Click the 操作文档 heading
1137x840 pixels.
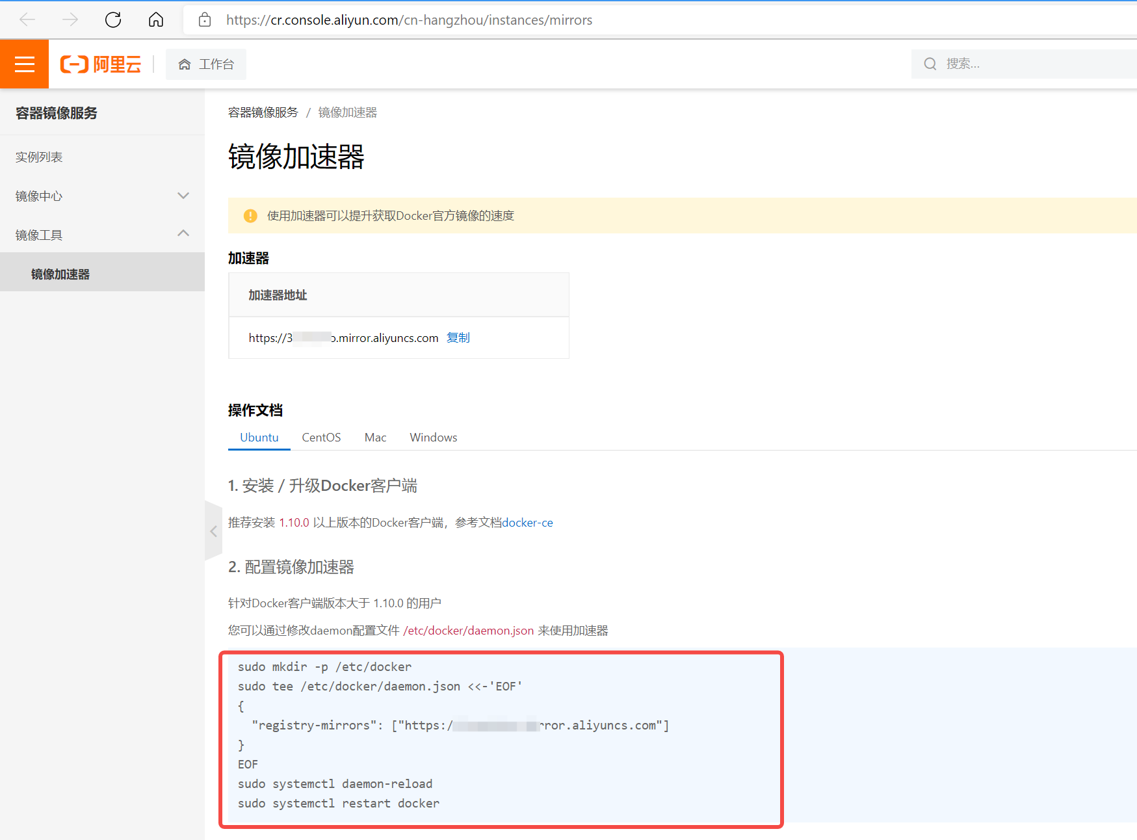255,410
